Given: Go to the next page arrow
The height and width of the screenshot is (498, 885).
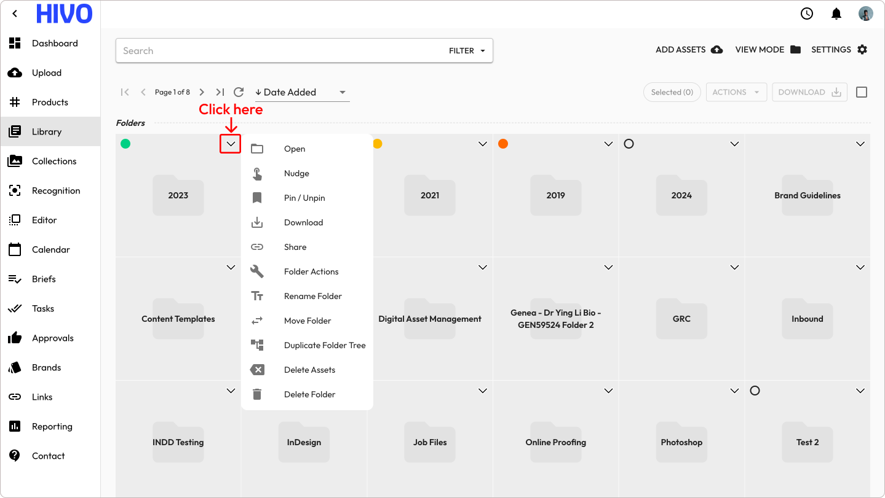Looking at the screenshot, I should pyautogui.click(x=202, y=92).
